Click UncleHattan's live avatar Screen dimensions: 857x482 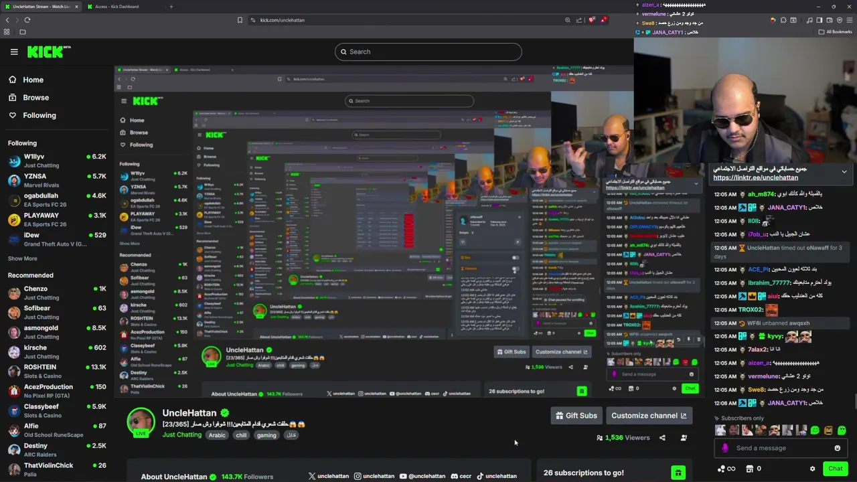click(141, 422)
